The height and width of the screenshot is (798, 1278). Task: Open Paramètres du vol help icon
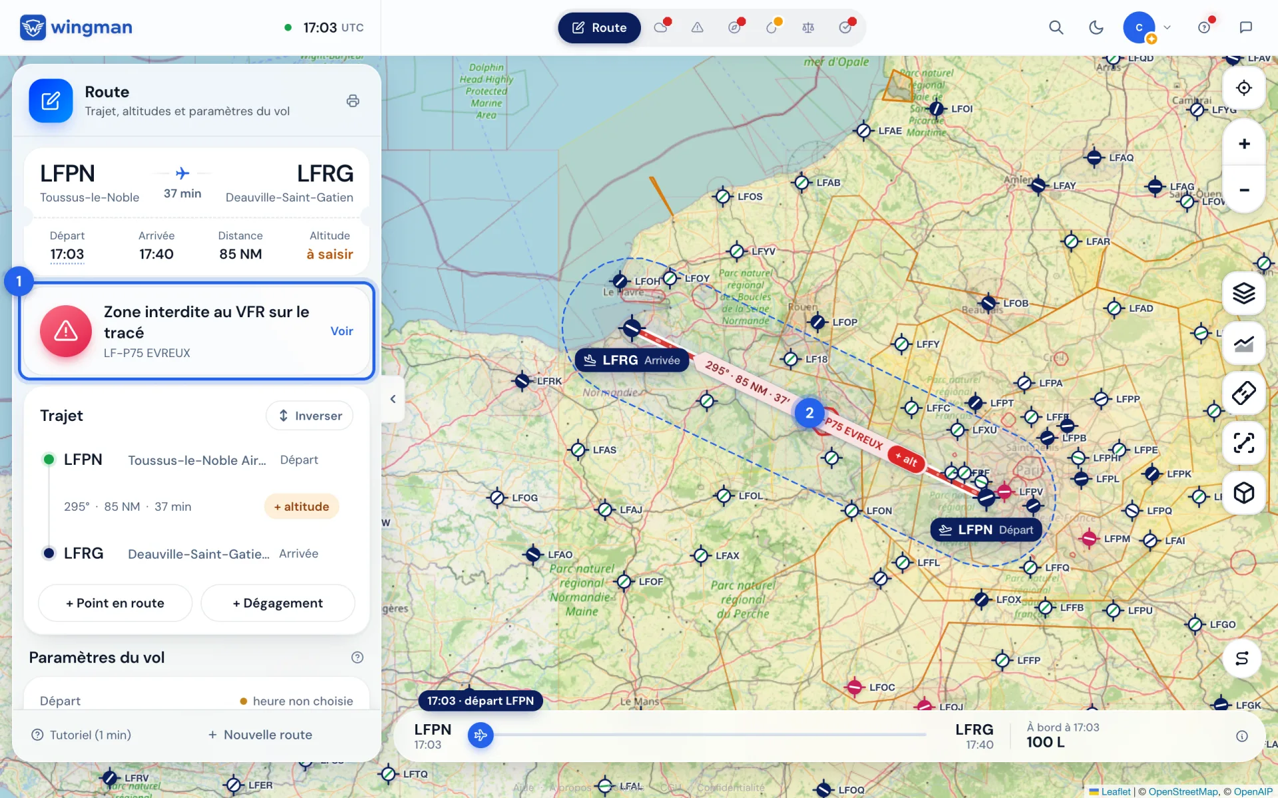click(x=357, y=658)
